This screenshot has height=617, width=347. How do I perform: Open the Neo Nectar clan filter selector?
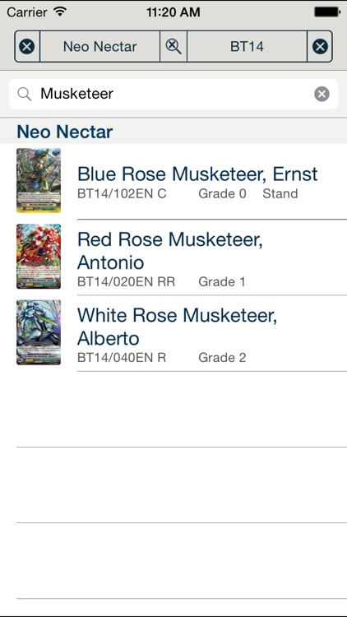click(100, 47)
